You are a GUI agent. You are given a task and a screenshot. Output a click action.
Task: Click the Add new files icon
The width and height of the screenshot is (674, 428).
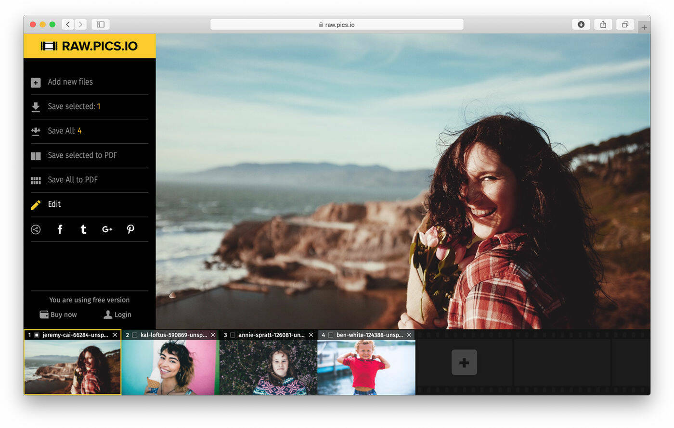click(36, 82)
